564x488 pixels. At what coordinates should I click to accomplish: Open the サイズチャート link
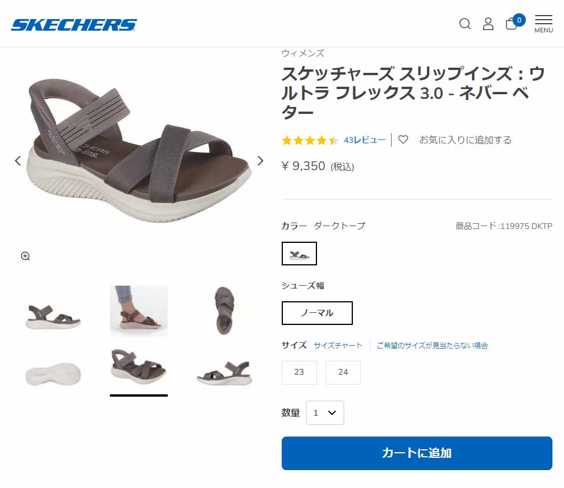[338, 346]
